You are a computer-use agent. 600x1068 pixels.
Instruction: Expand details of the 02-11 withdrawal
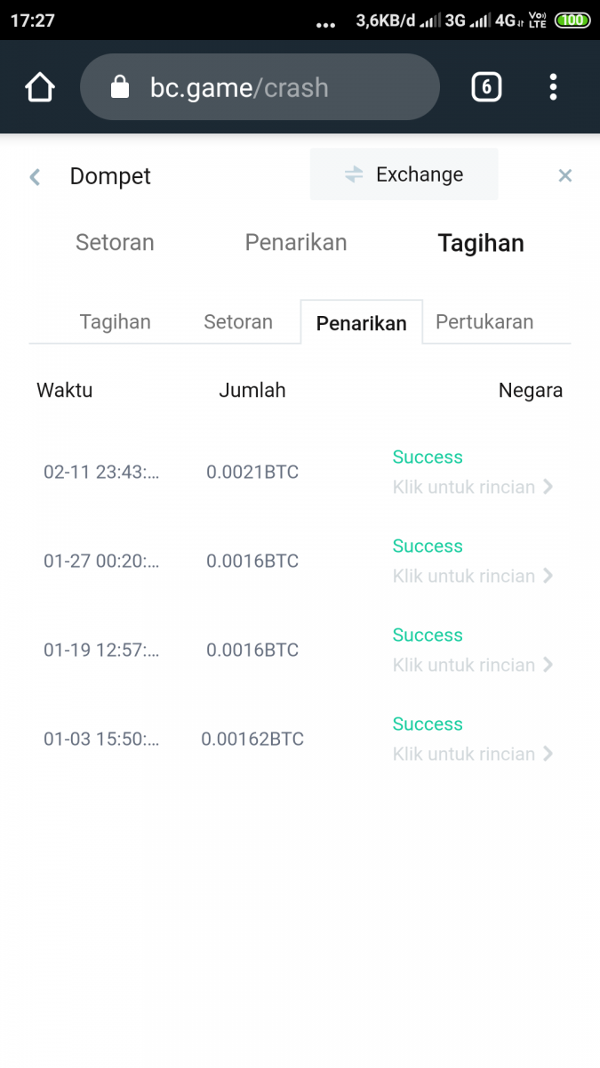pos(472,487)
